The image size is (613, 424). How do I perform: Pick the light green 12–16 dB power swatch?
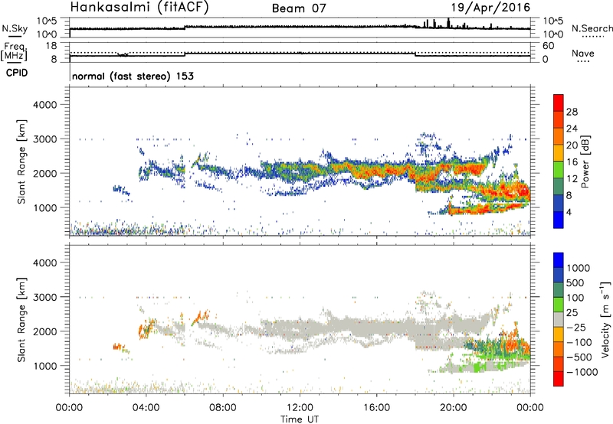coord(559,170)
